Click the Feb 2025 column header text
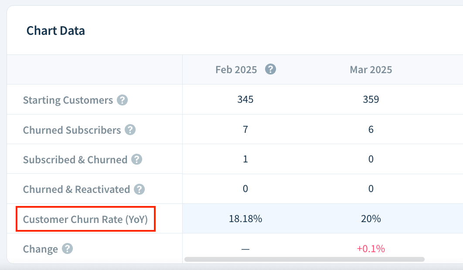Image resolution: width=463 pixels, height=270 pixels. [x=235, y=69]
